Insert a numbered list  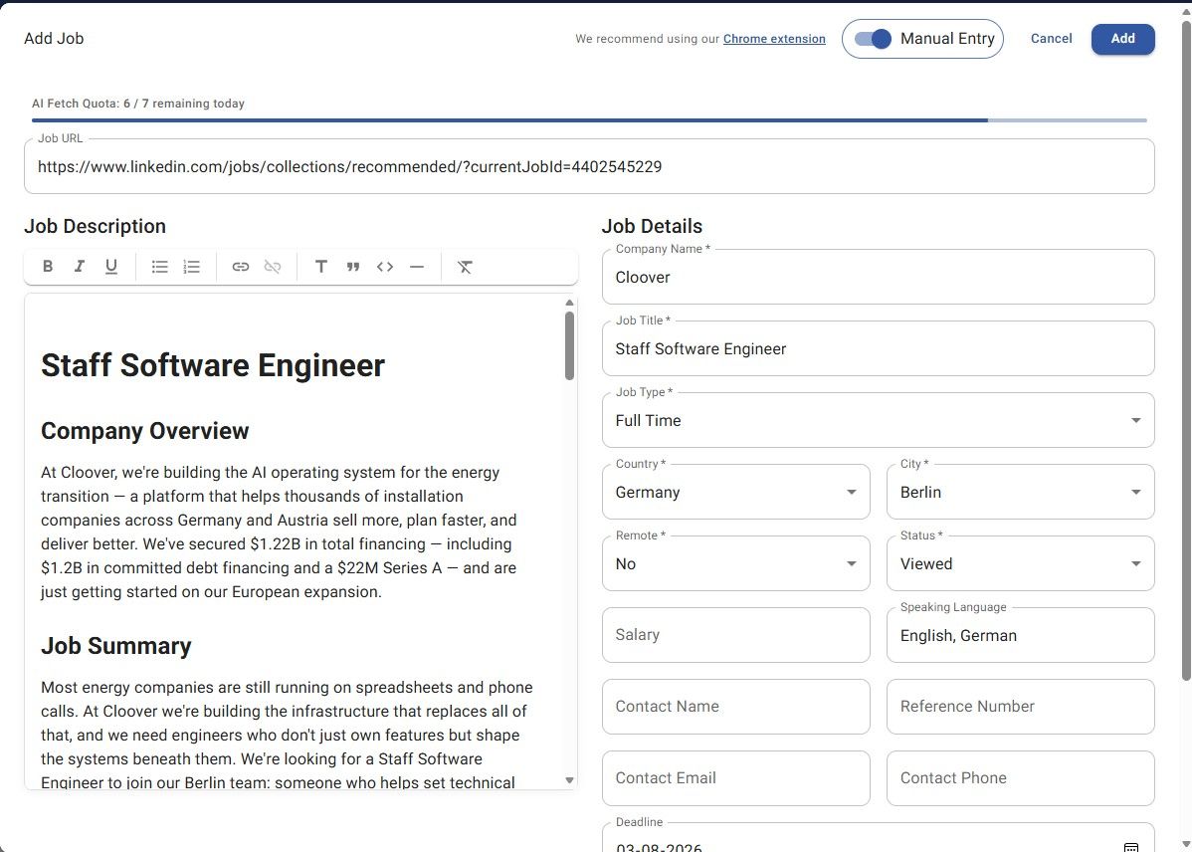tap(192, 267)
